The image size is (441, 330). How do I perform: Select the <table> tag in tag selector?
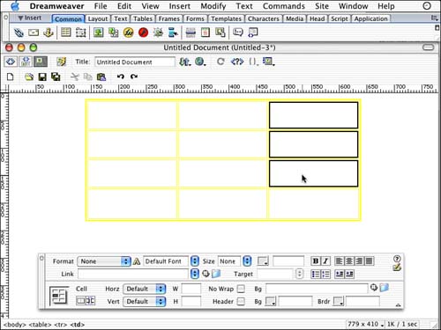pos(40,325)
